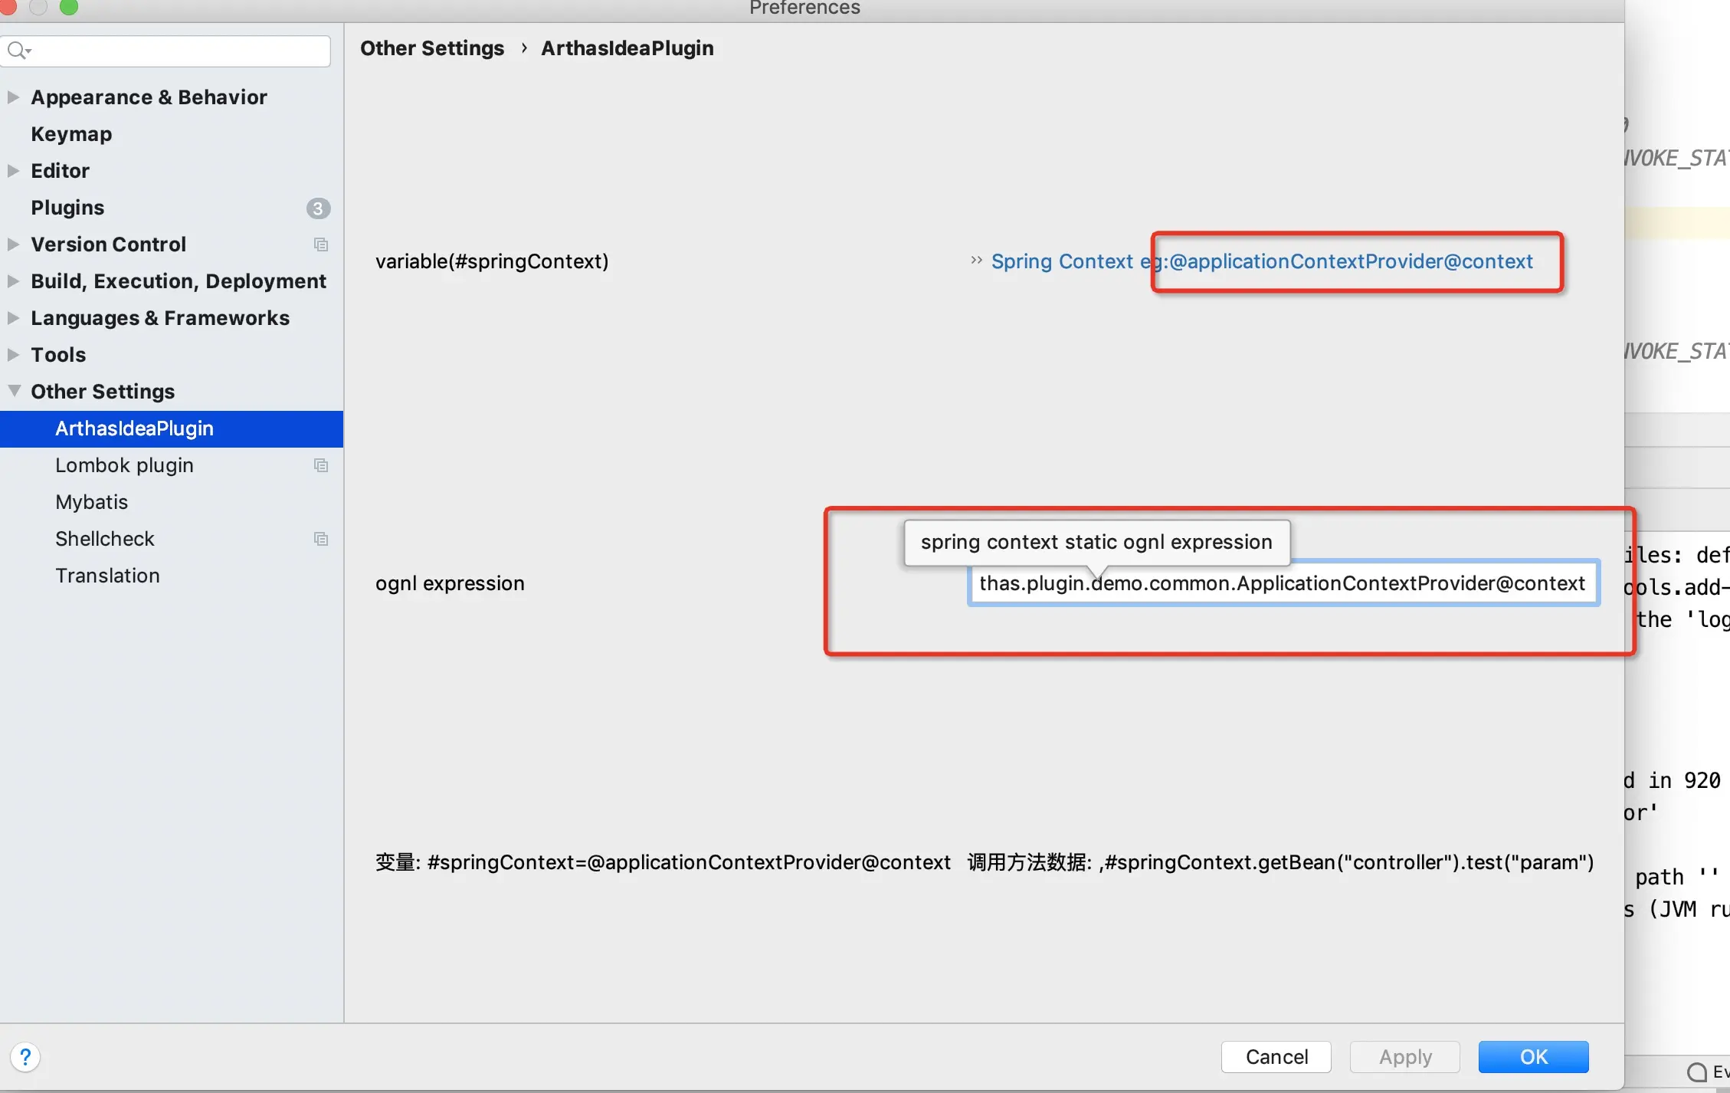Screen dimensions: 1730x1093
Task: Expand Build, Execution, Deployment group
Action: click(13, 281)
